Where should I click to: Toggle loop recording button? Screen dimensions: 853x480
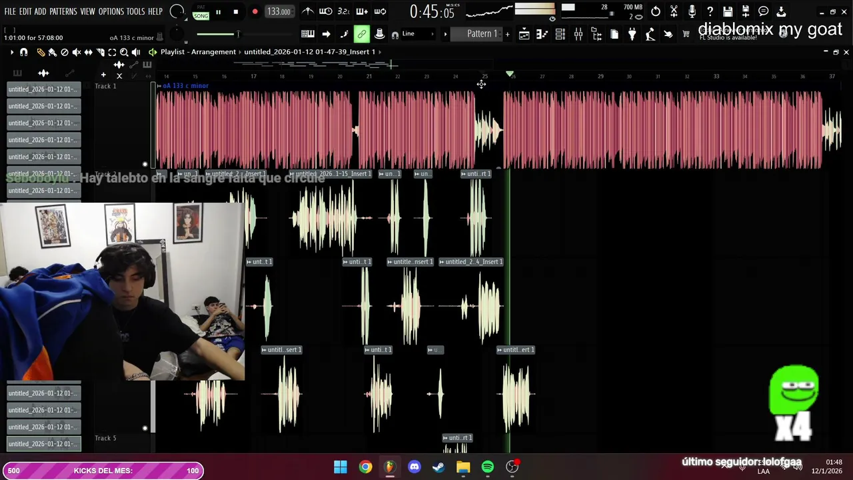380,11
